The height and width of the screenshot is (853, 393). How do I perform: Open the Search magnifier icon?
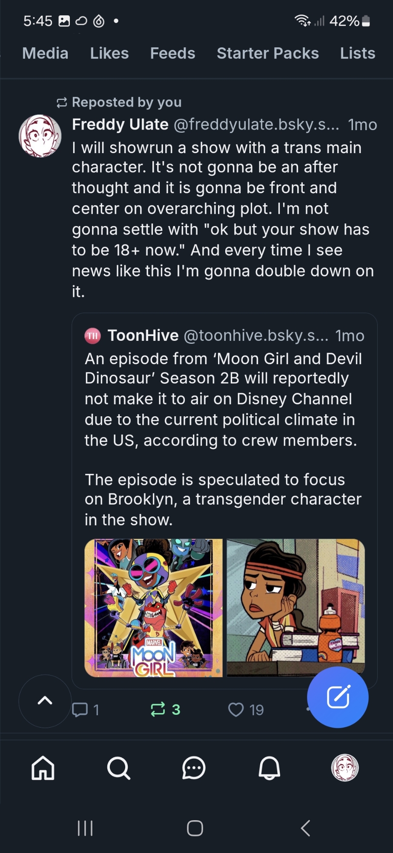(118, 768)
